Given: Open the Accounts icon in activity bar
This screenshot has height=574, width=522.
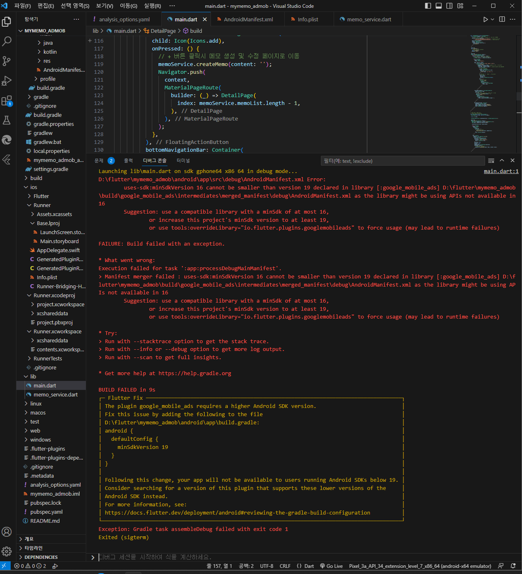Looking at the screenshot, I should [7, 532].
